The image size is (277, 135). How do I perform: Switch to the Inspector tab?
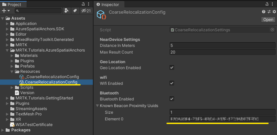pos(108,5)
